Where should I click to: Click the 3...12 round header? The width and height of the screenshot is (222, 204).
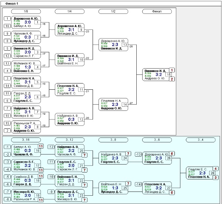click(x=69, y=140)
